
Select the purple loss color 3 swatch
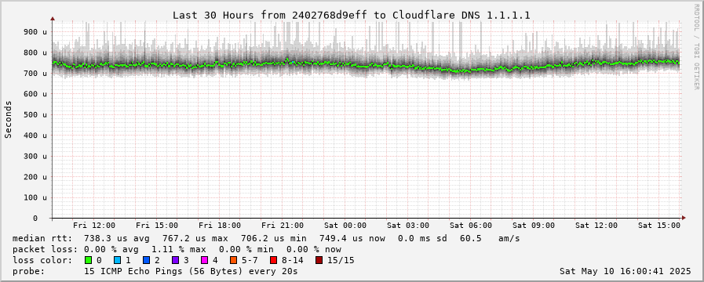click(x=175, y=260)
